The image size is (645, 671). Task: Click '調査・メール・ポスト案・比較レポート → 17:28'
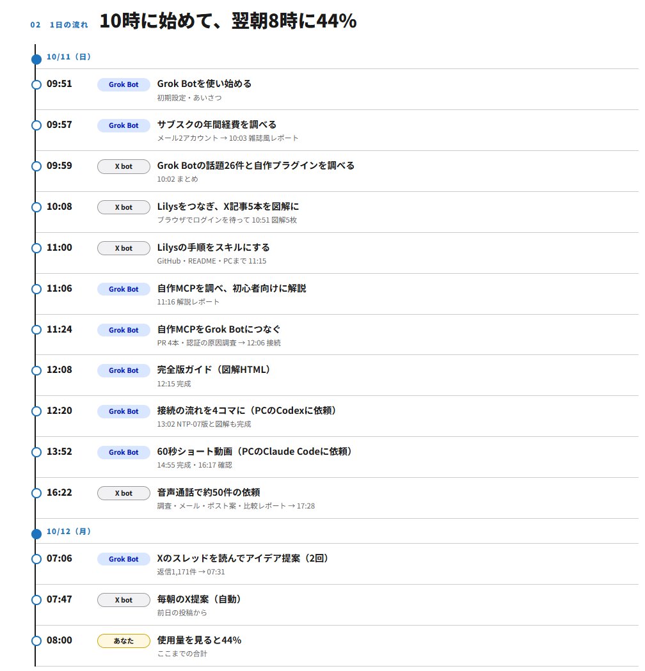pyautogui.click(x=236, y=506)
